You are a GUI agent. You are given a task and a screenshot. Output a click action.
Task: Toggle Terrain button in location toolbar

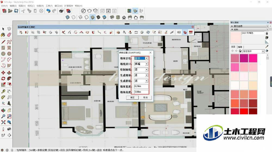coord(135,11)
